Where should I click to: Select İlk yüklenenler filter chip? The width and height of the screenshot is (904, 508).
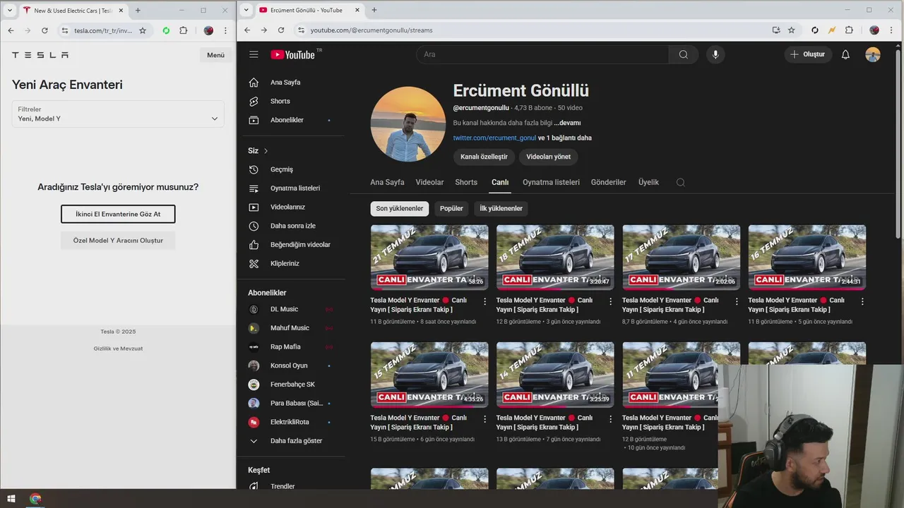point(501,208)
